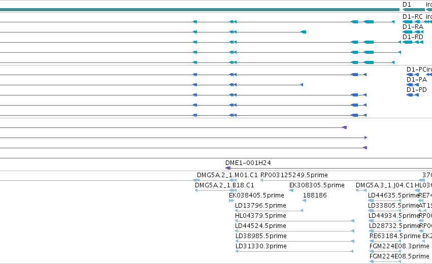The height and width of the screenshot is (264, 432).
Task: Open the LD33805.5prime label
Action: [393, 206]
